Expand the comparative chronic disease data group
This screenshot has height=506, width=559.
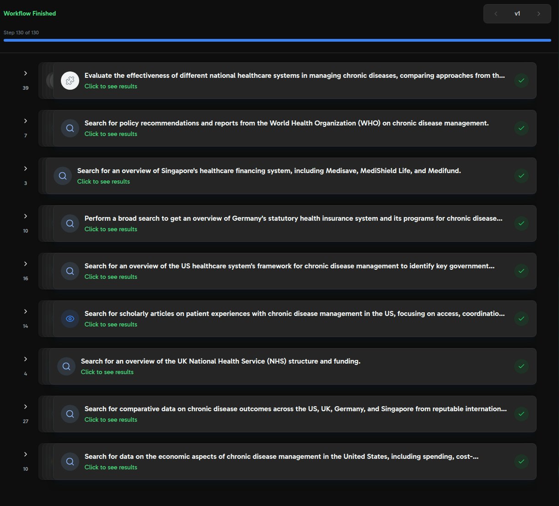pos(26,407)
